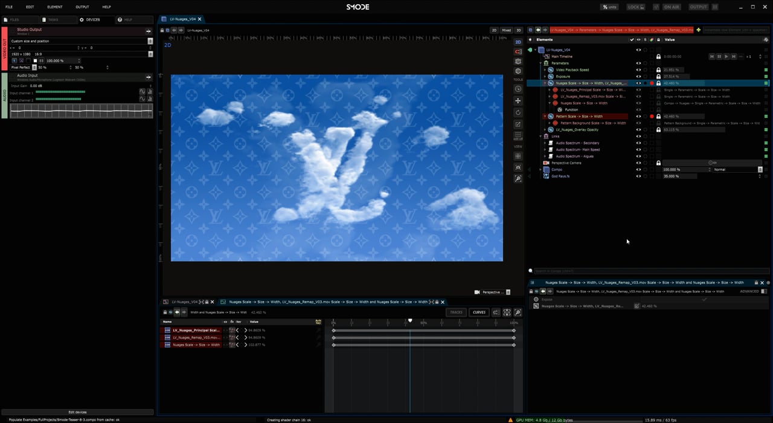The height and width of the screenshot is (423, 773).
Task: Navigate forward in element tree panel
Action: [x=545, y=30]
